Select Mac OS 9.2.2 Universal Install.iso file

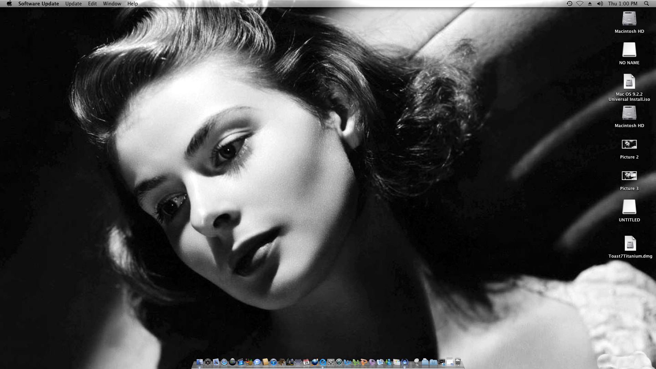pyautogui.click(x=629, y=82)
